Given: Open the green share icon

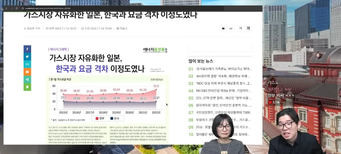Looking at the screenshot, I should (x=27, y=79).
